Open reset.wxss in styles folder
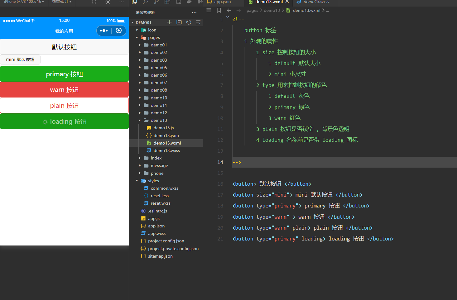This screenshot has width=457, height=300. pyautogui.click(x=161, y=203)
